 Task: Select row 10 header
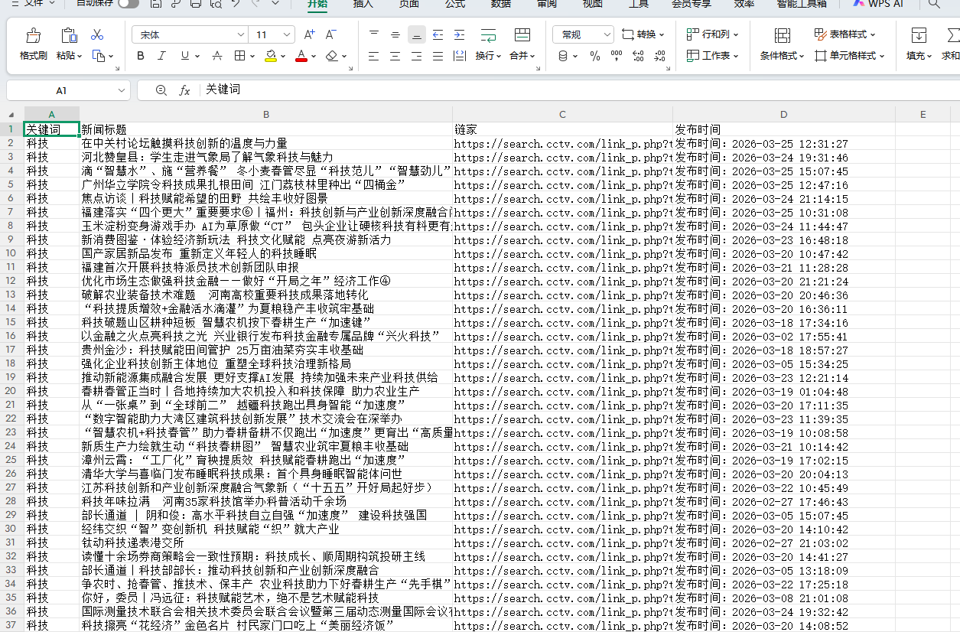(x=11, y=253)
